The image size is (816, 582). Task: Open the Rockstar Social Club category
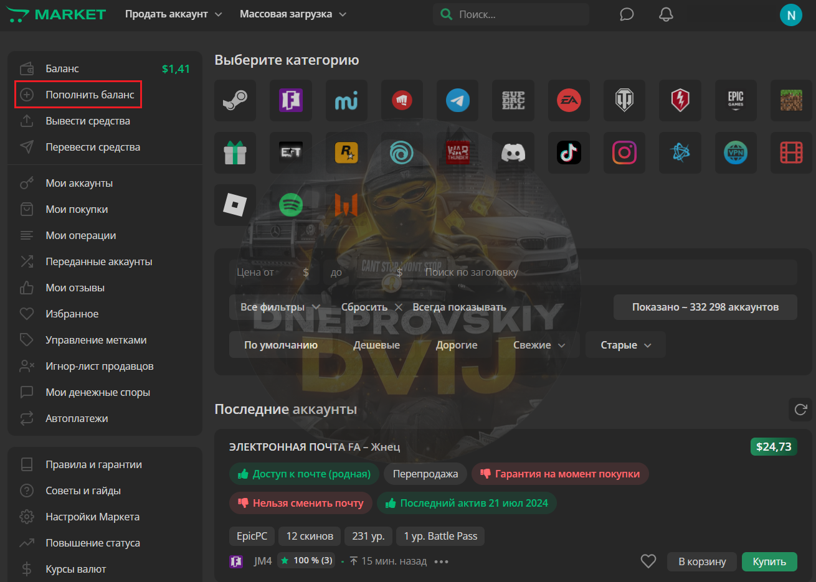(x=346, y=153)
